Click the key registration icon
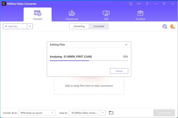 (139, 4)
